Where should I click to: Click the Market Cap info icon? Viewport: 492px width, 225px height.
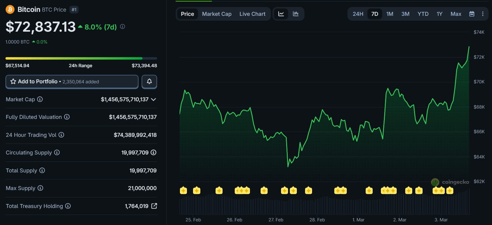(x=40, y=99)
